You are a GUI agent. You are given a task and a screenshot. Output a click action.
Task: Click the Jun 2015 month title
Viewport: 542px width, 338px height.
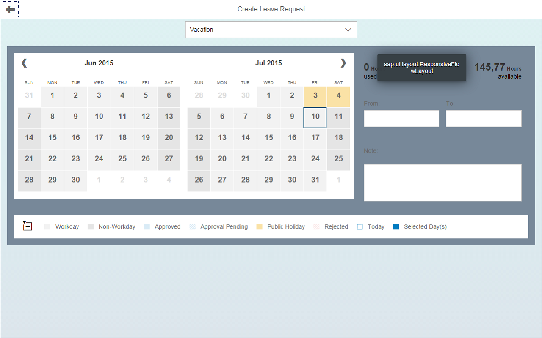[99, 63]
